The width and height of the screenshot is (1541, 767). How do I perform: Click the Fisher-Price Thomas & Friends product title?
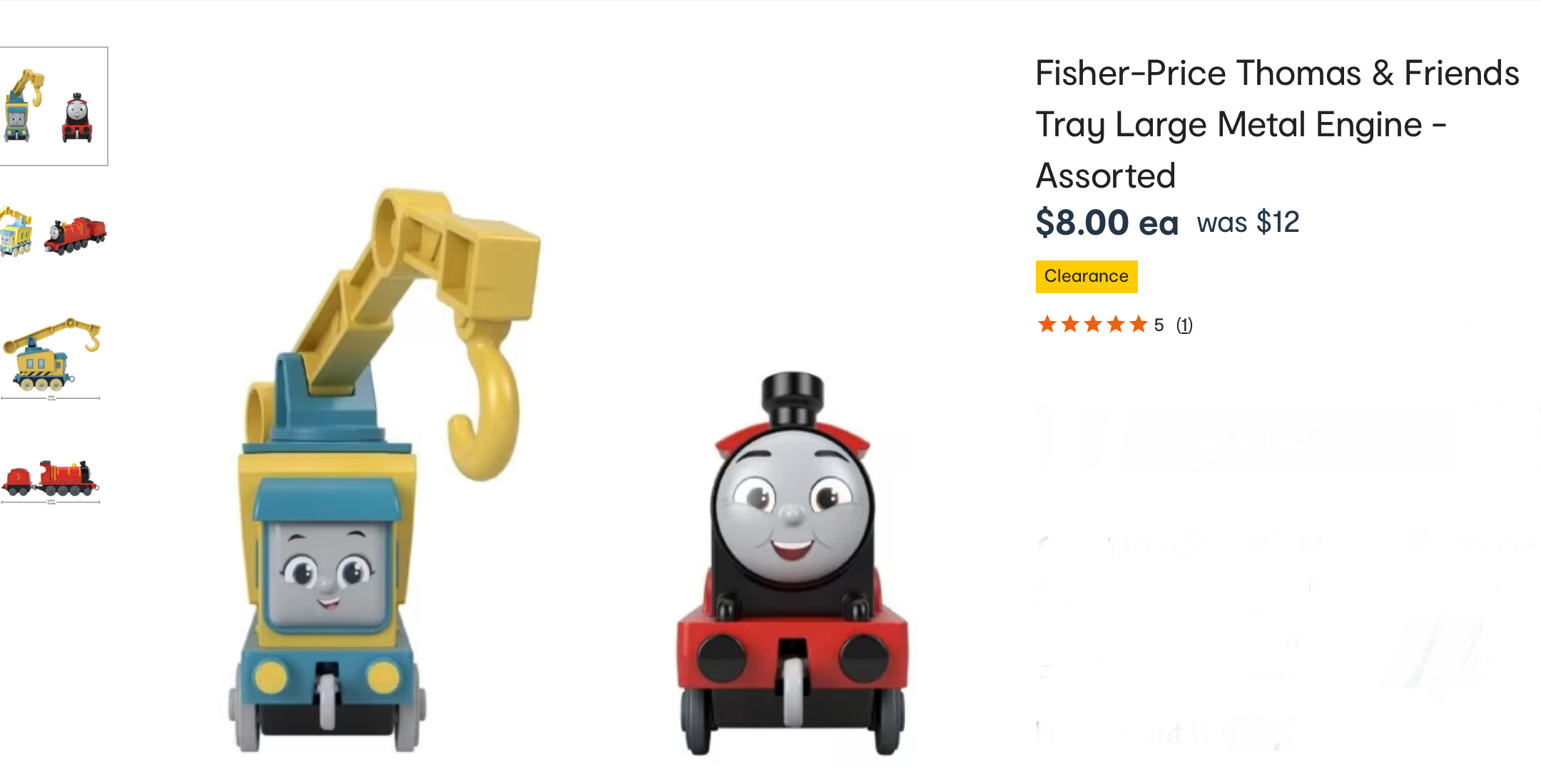click(1277, 124)
